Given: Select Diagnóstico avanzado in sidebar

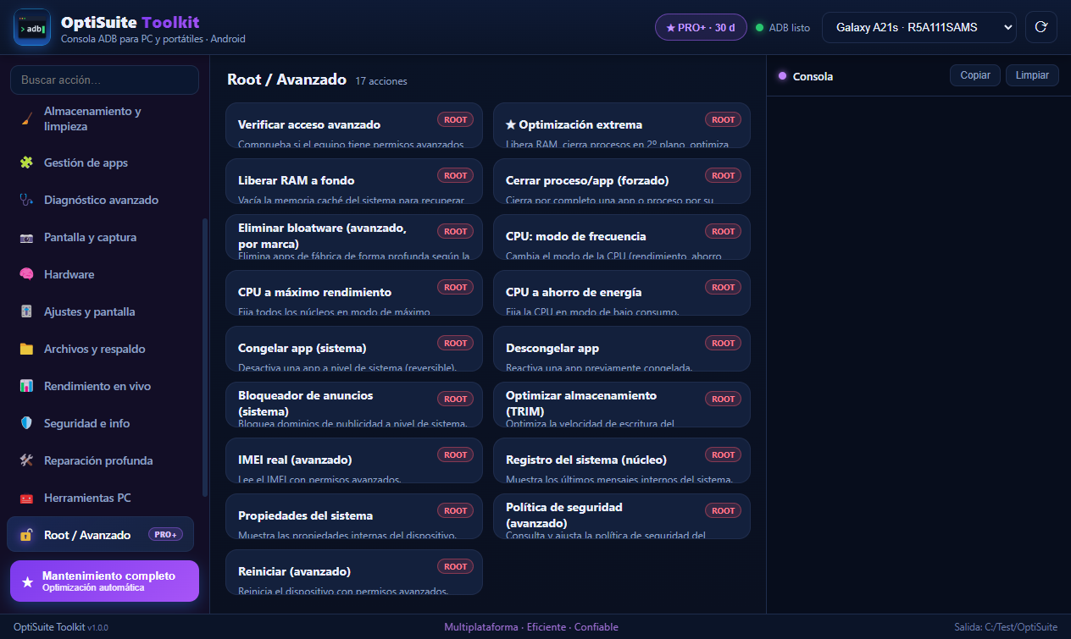Looking at the screenshot, I should (101, 200).
